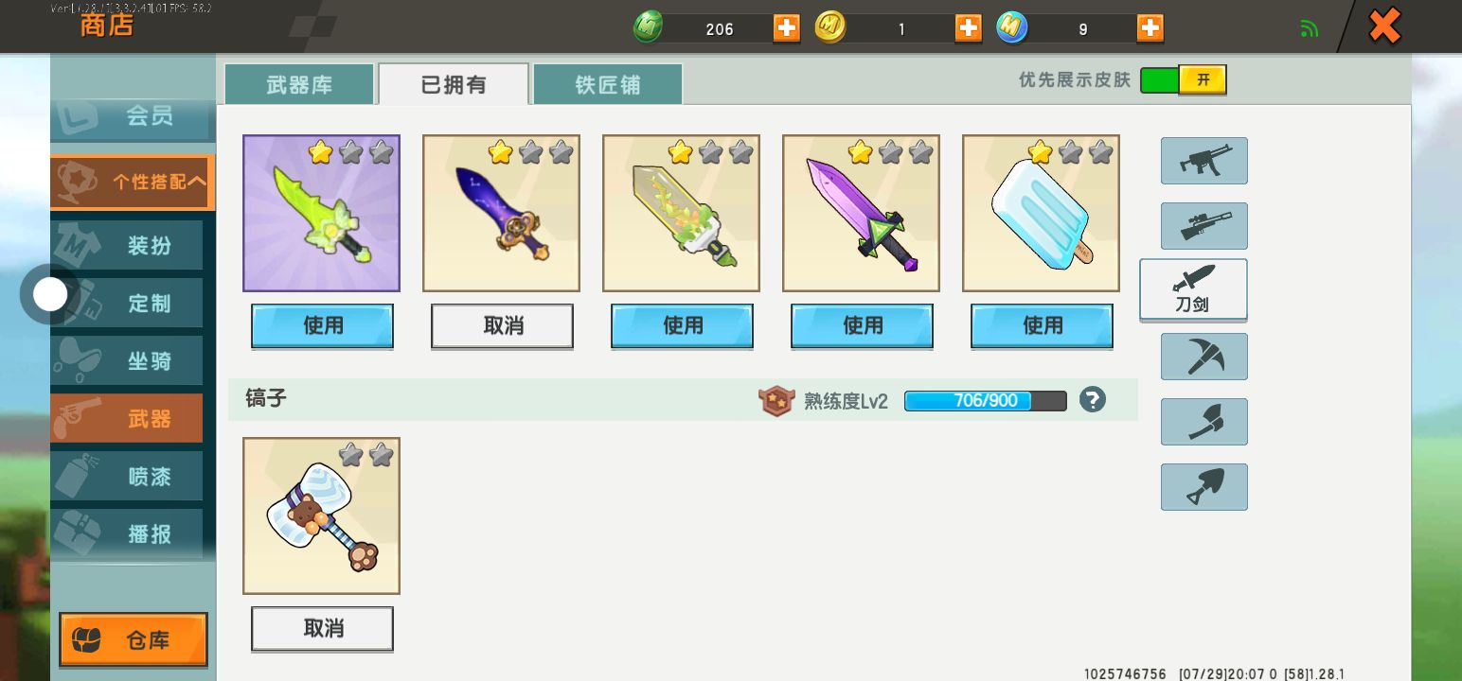Image resolution: width=1462 pixels, height=681 pixels.
Task: Select the shovel weapon category icon
Action: tap(1203, 487)
